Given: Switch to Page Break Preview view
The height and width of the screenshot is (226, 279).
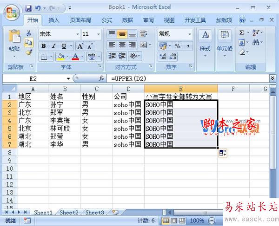Looking at the screenshot, I should [182, 221].
